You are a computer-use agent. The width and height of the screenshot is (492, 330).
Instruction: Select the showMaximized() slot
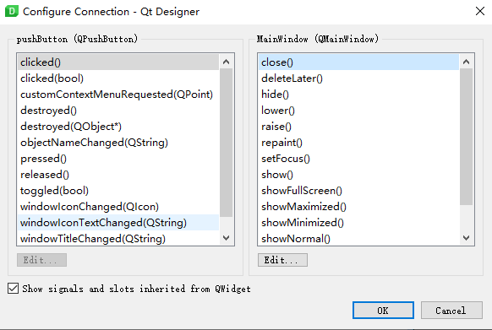[x=358, y=207]
